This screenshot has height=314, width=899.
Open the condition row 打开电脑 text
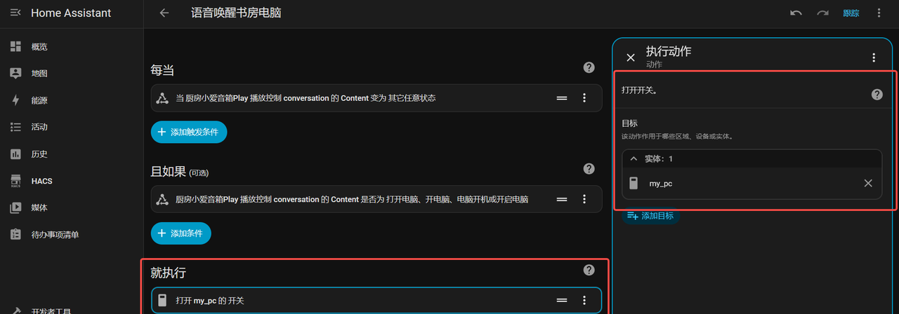(x=376, y=200)
